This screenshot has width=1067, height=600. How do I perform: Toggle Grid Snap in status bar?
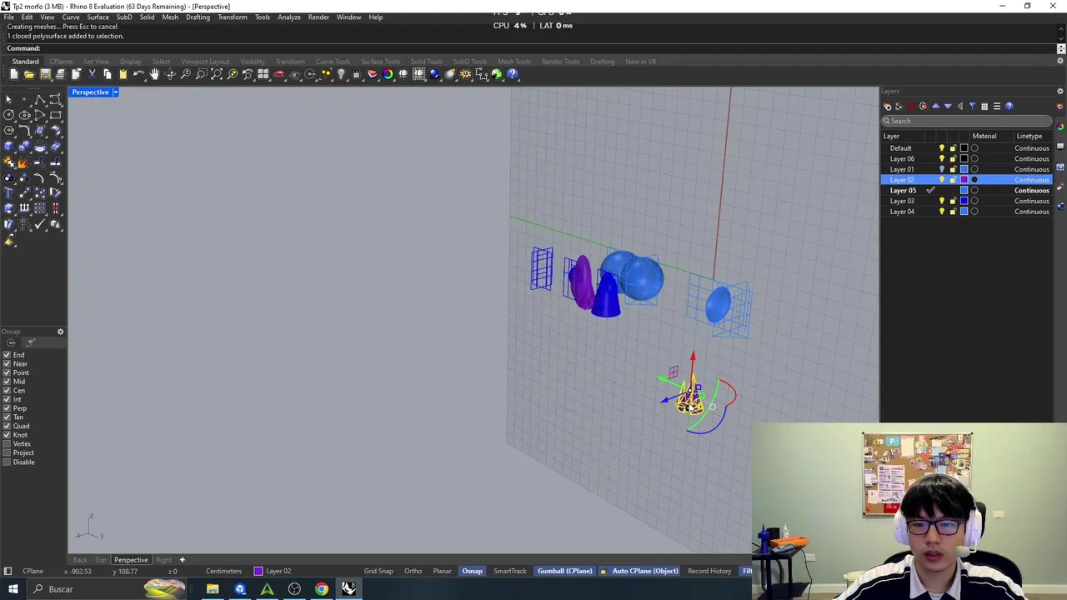click(x=378, y=571)
